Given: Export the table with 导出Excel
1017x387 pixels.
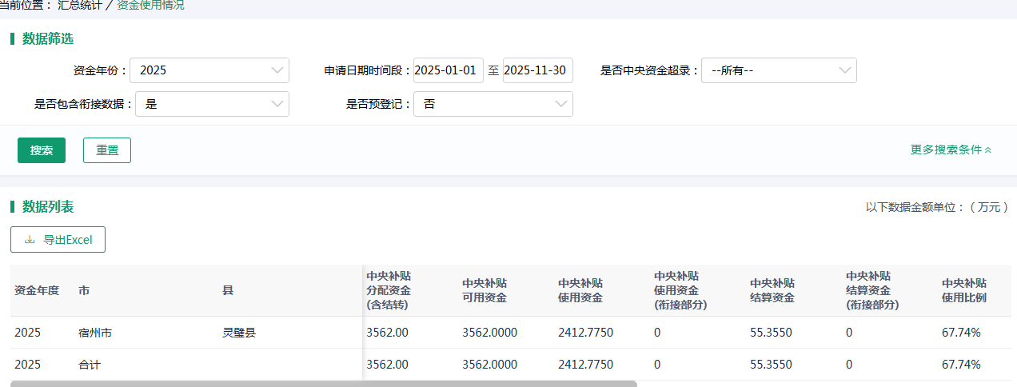Looking at the screenshot, I should point(58,240).
